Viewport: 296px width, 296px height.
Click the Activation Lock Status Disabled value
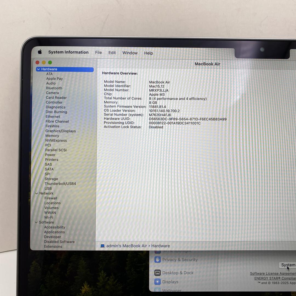click(x=156, y=127)
